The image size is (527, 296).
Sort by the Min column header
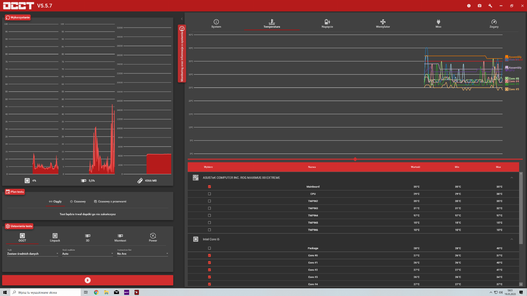click(457, 167)
